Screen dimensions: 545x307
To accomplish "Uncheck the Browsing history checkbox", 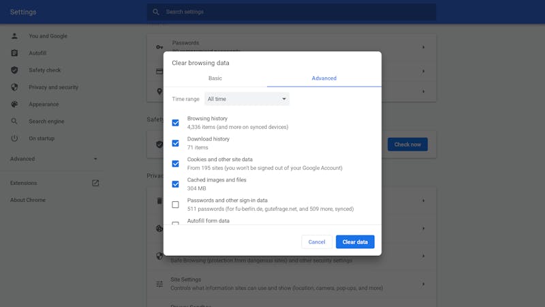I will pyautogui.click(x=176, y=123).
